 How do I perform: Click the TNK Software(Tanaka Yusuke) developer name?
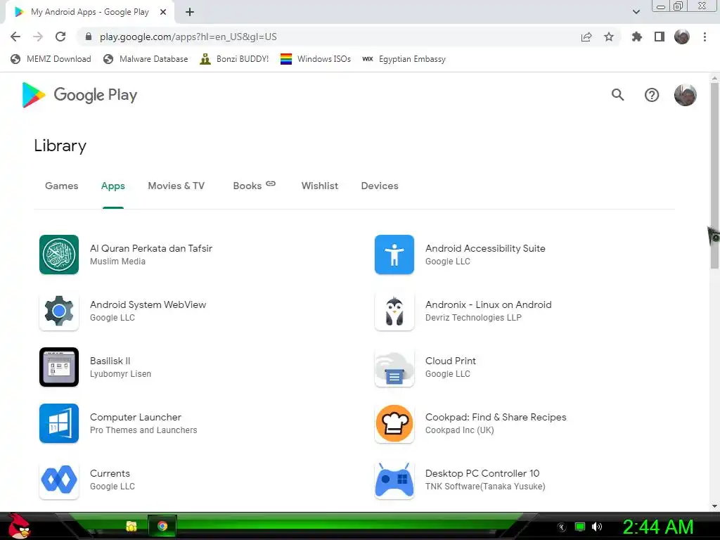pos(485,487)
